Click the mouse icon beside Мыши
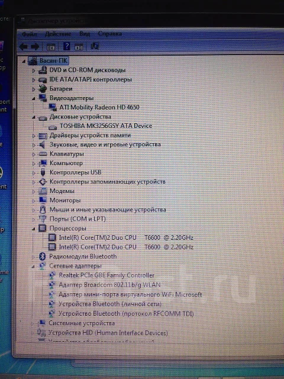This screenshot has width=284, height=379. (43, 209)
